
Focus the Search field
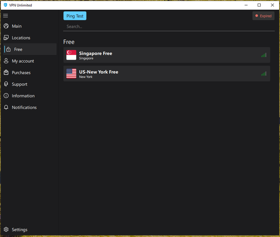coord(169,27)
